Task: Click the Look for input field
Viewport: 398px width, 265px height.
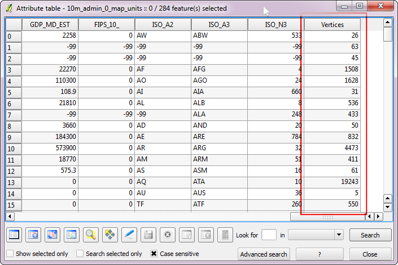Action: tap(269, 235)
